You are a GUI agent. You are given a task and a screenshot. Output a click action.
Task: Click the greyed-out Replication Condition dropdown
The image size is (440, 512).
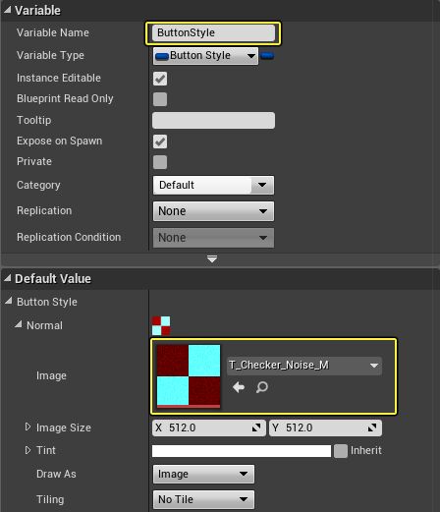[213, 238]
